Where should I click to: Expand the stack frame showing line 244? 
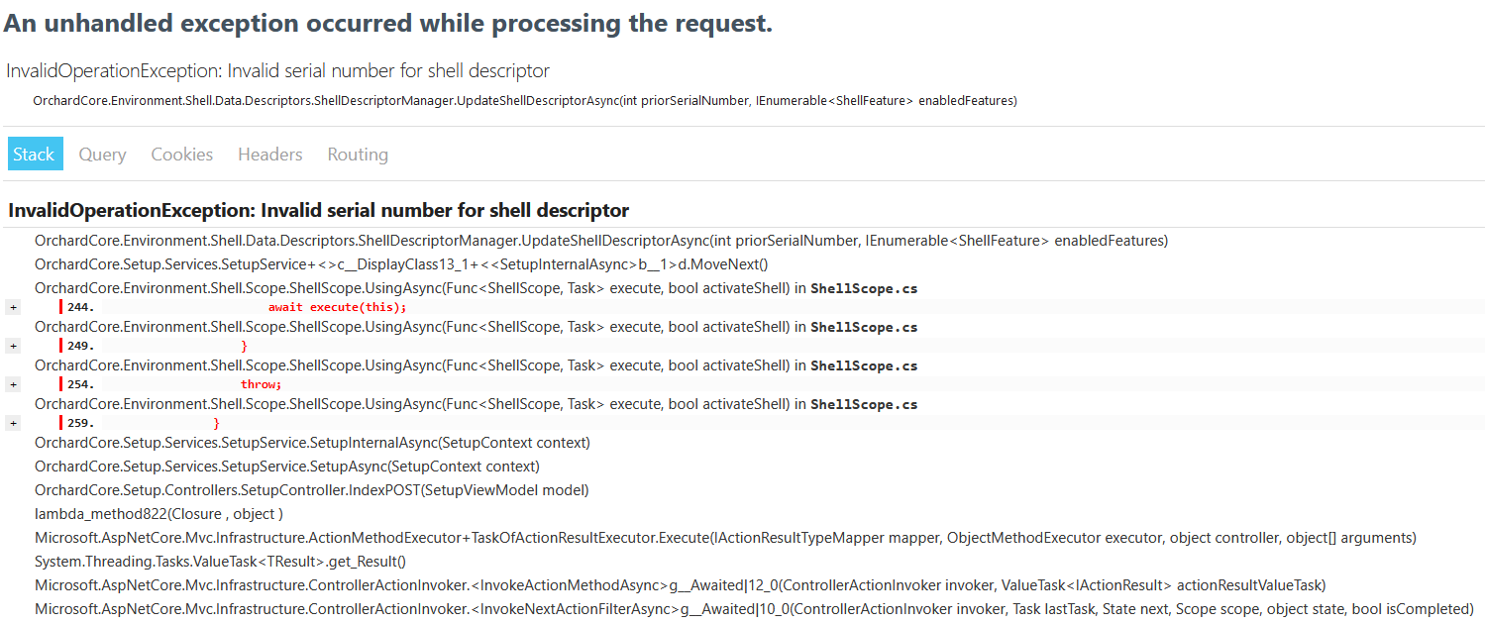(12, 307)
